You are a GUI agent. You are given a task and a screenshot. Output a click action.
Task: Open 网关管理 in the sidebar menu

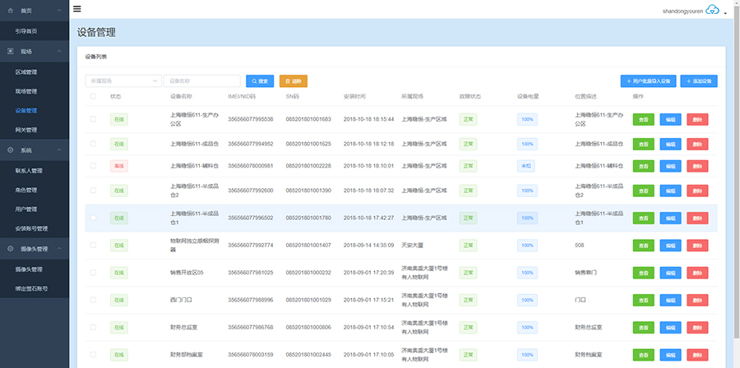tap(26, 130)
